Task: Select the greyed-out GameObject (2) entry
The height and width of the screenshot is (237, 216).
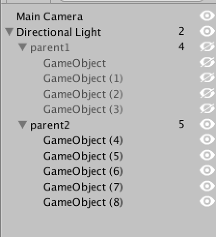Action: point(83,94)
